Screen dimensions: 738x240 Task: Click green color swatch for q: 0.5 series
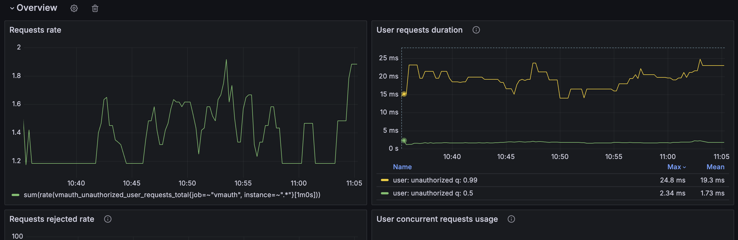[x=384, y=193]
